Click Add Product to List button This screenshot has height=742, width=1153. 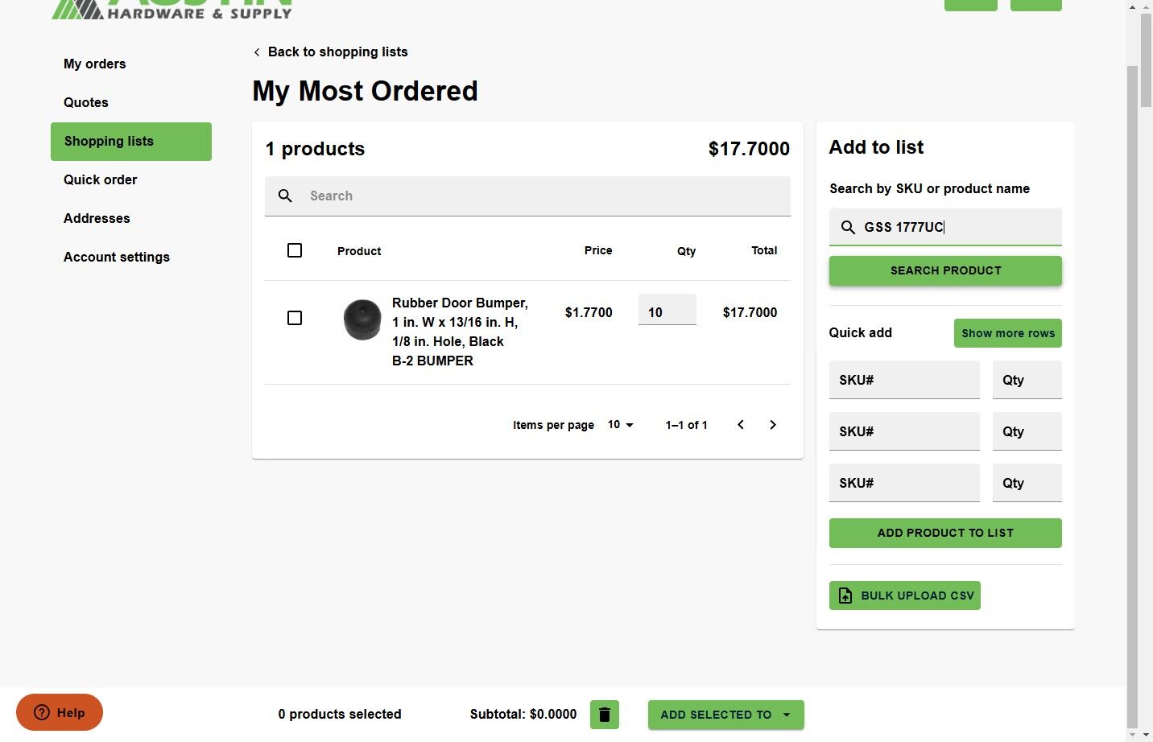(945, 533)
